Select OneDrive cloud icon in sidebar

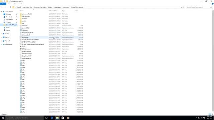(x=4, y=34)
